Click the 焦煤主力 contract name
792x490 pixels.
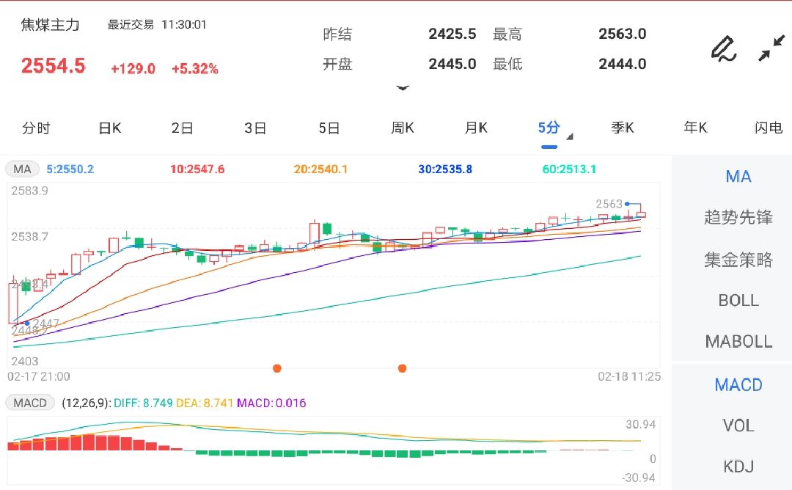(x=50, y=25)
